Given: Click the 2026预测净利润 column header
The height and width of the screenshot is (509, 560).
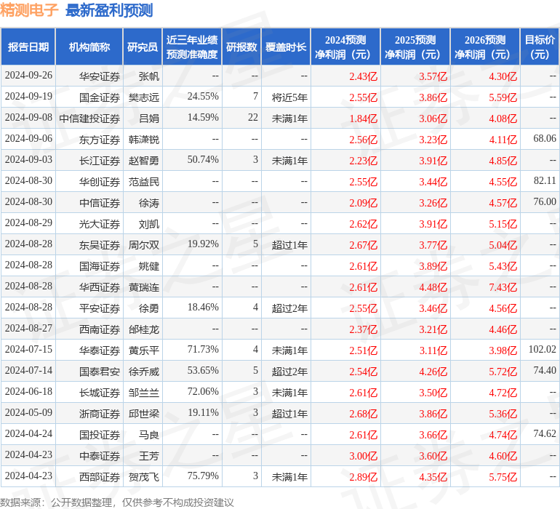Looking at the screenshot, I should [x=485, y=47].
